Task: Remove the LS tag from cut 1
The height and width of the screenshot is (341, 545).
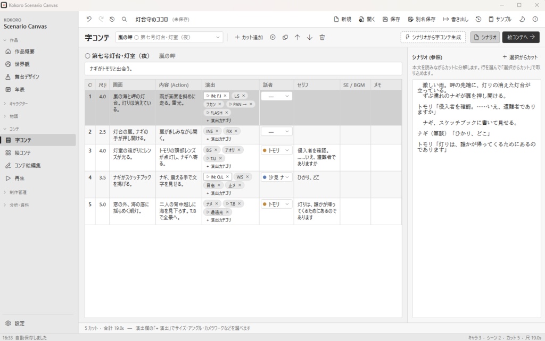Action: pos(244,96)
